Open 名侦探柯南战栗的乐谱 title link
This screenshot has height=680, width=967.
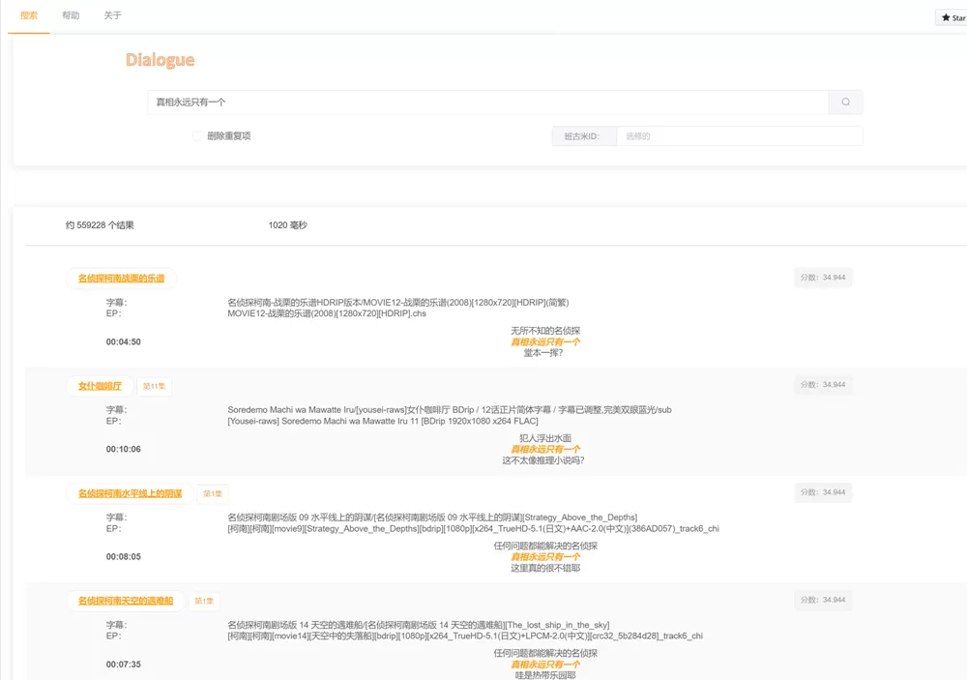[121, 279]
